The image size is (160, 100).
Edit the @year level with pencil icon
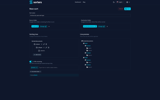[x=44, y=44]
